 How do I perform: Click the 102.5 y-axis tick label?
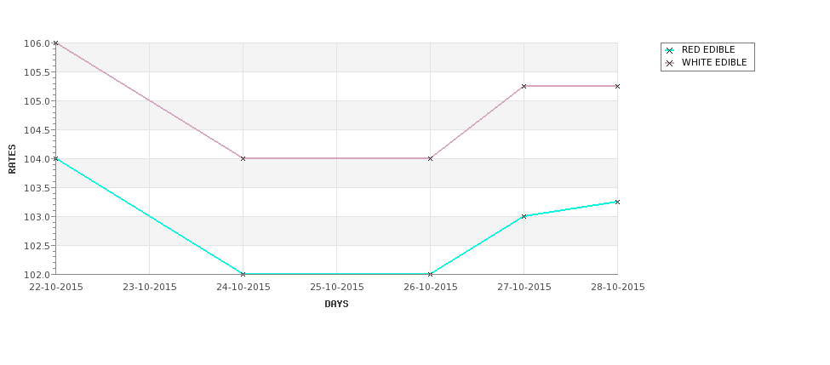tap(37, 245)
